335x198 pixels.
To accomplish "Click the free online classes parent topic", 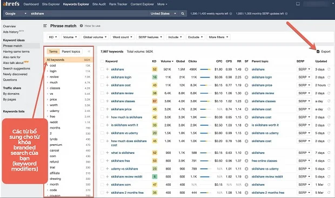I will 264,161.
